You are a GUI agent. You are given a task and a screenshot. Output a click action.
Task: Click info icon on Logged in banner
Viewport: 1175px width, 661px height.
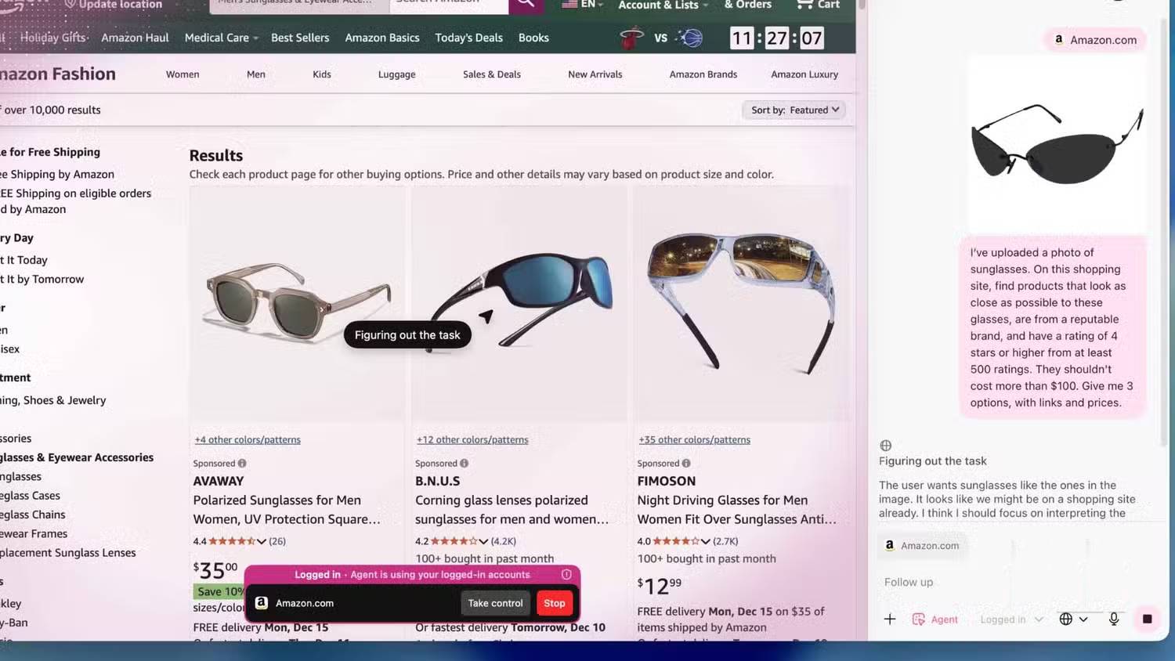566,575
